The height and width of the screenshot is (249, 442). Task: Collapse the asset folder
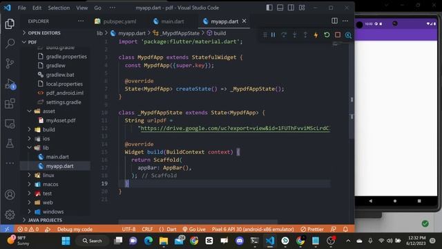point(46,111)
